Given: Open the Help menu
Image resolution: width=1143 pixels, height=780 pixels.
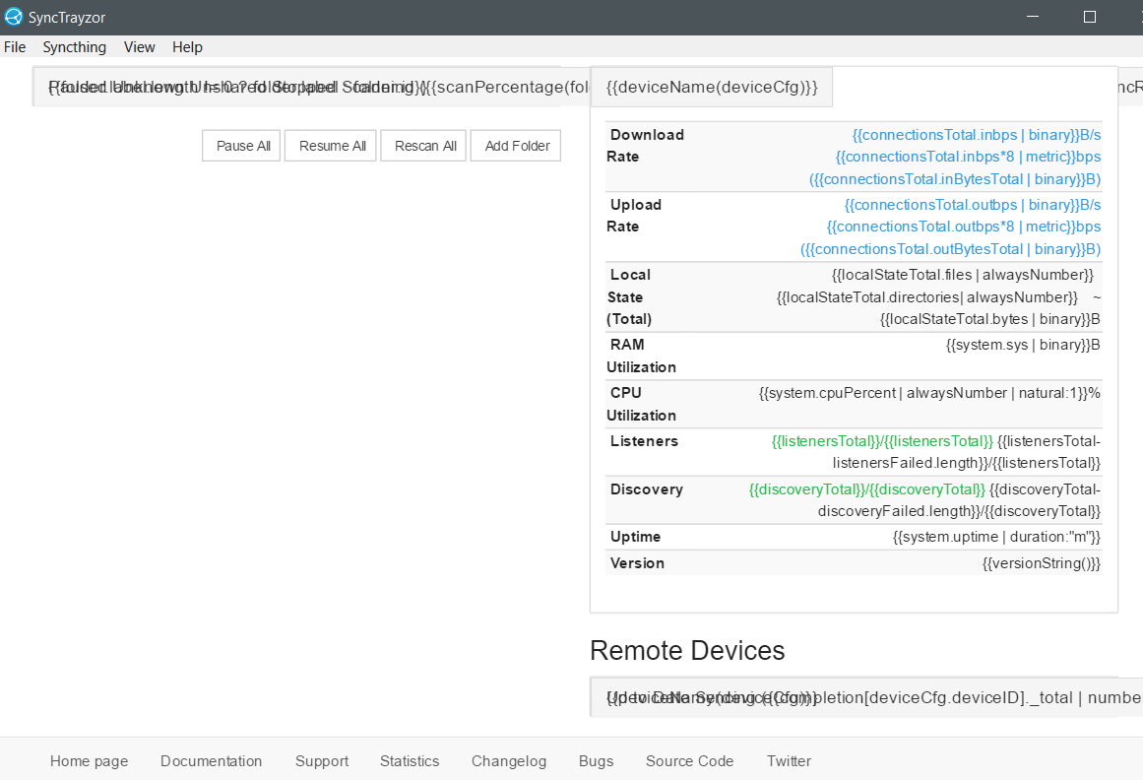Looking at the screenshot, I should click(187, 47).
